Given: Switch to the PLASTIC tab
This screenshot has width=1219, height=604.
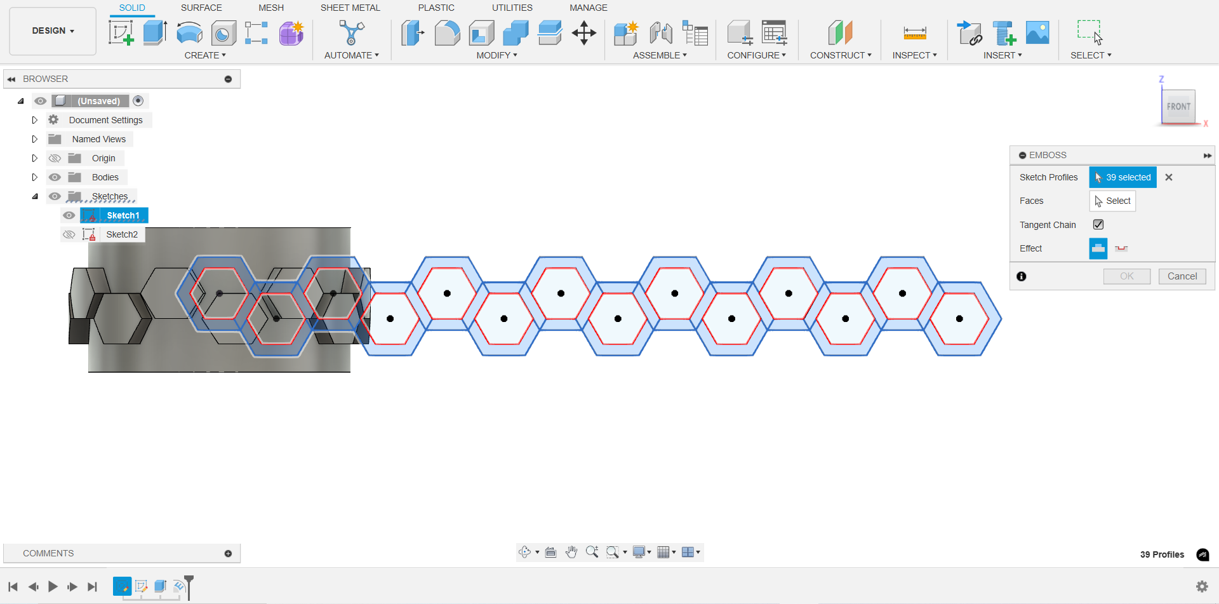Looking at the screenshot, I should pyautogui.click(x=436, y=8).
